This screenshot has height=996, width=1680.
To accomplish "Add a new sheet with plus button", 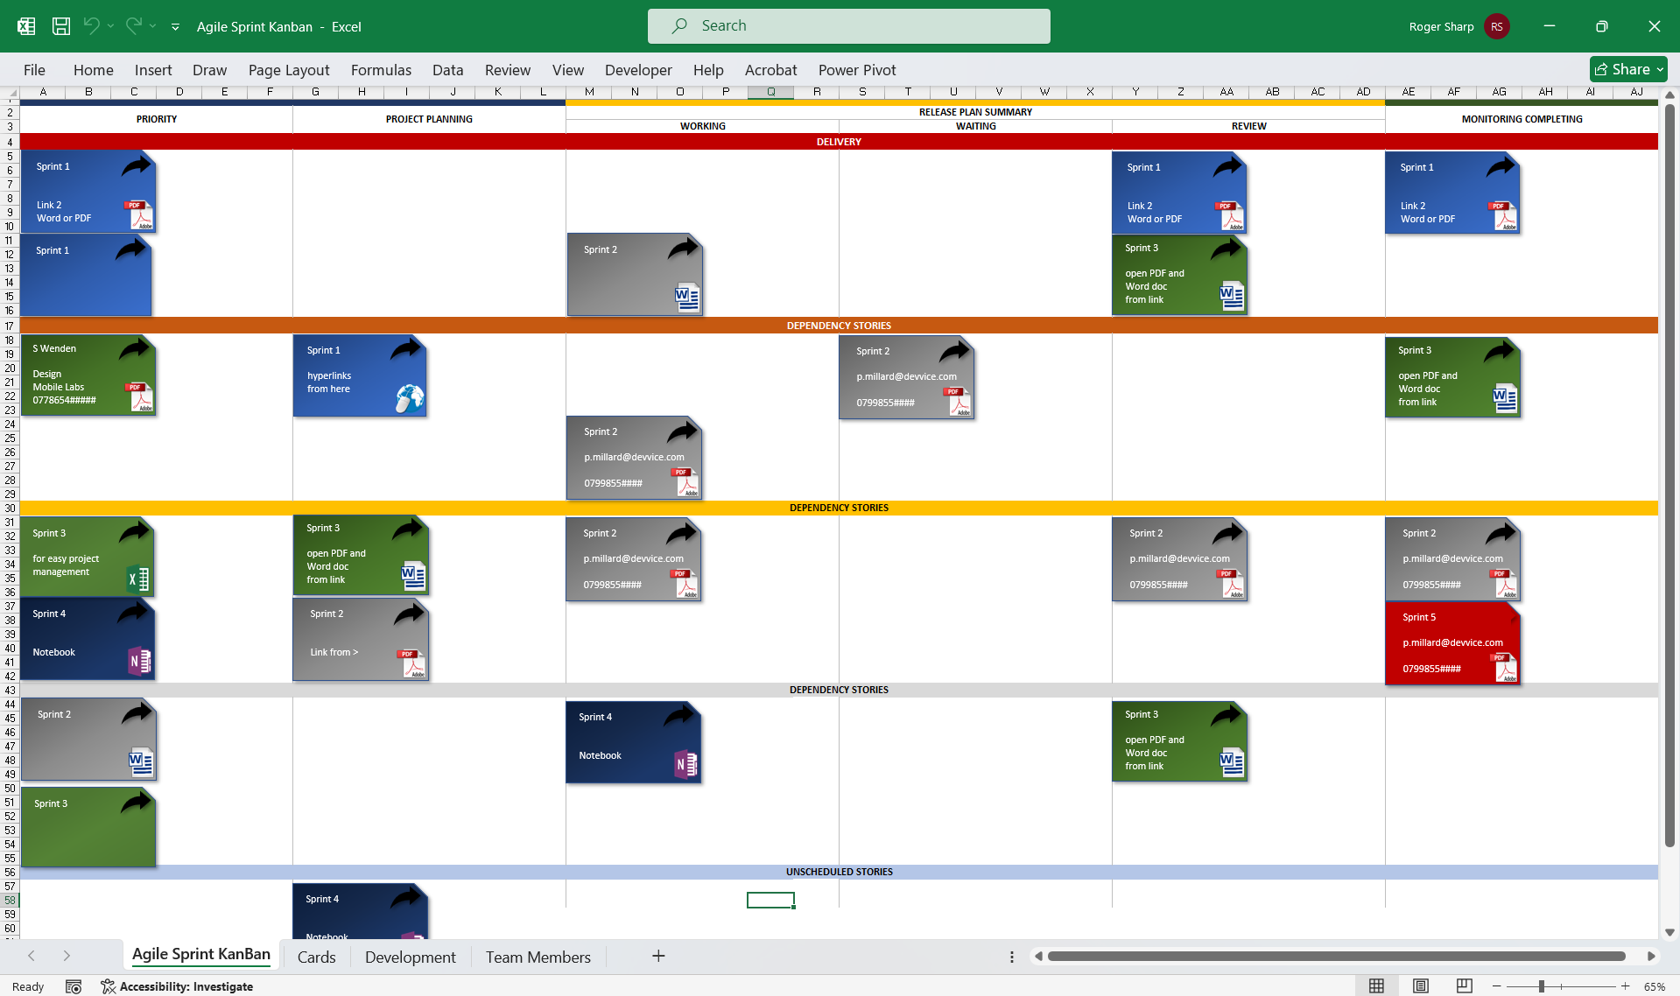I will point(658,956).
